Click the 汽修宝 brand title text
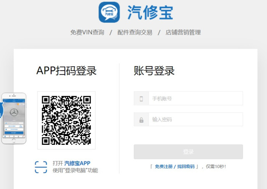This screenshot has height=189, width=267. (150, 13)
